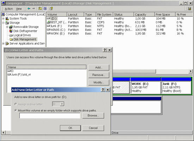Click the Removable Storage icon

pos(11,27)
